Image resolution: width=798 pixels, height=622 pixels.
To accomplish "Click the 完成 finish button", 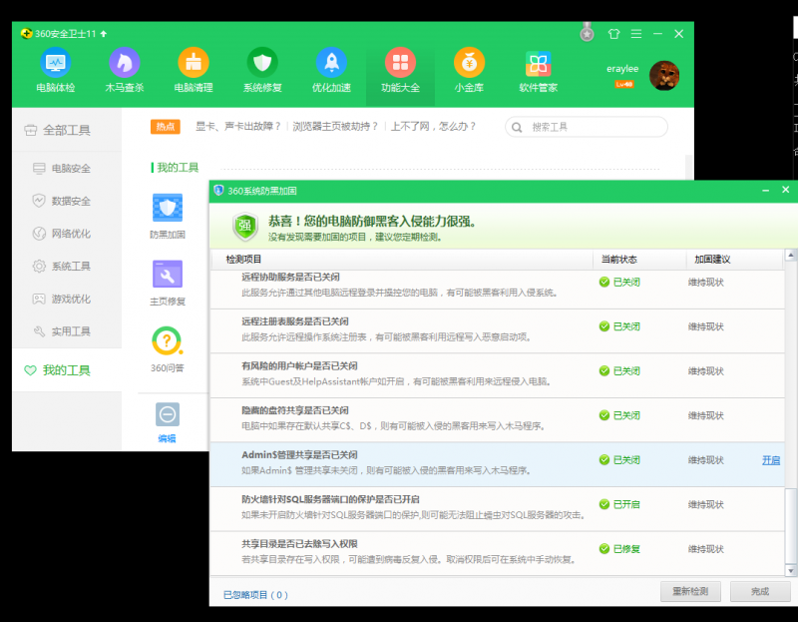I will (760, 591).
